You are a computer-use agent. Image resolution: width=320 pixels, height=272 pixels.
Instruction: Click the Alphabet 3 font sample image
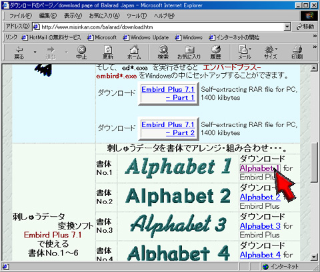tap(178, 225)
